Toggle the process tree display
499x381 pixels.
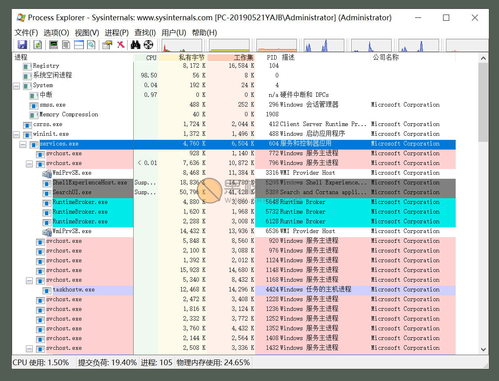tap(65, 45)
